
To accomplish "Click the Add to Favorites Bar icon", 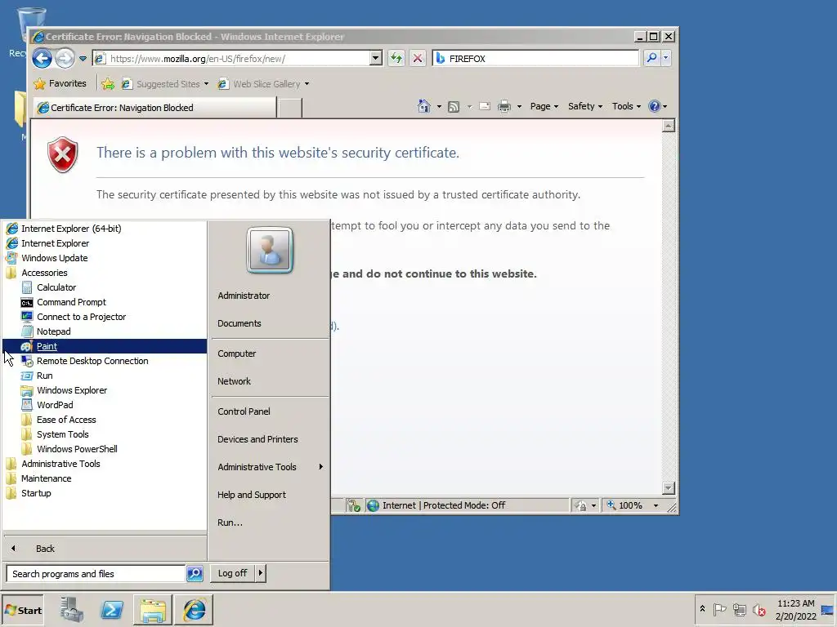I will click(108, 84).
